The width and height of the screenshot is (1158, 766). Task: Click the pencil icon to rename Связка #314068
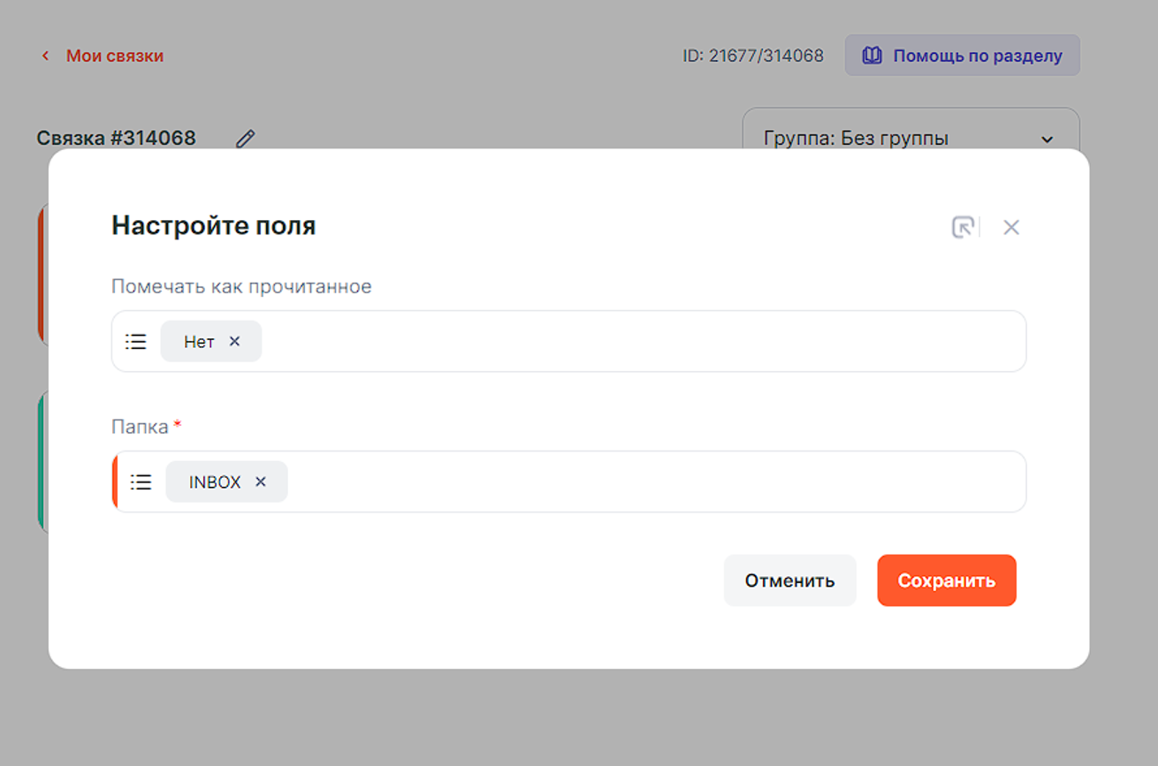[245, 139]
